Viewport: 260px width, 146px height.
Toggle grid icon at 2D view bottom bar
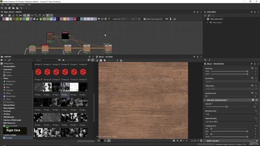pos(174,141)
